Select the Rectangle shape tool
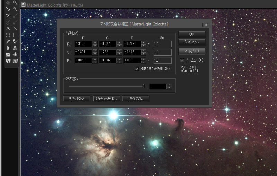Image resolution: width=277 pixels, height=176 pixels. [x=15, y=35]
